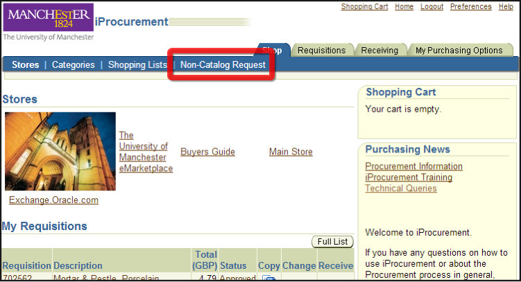Select the Shop tab
Screen dimensions: 521x282
coord(273,50)
